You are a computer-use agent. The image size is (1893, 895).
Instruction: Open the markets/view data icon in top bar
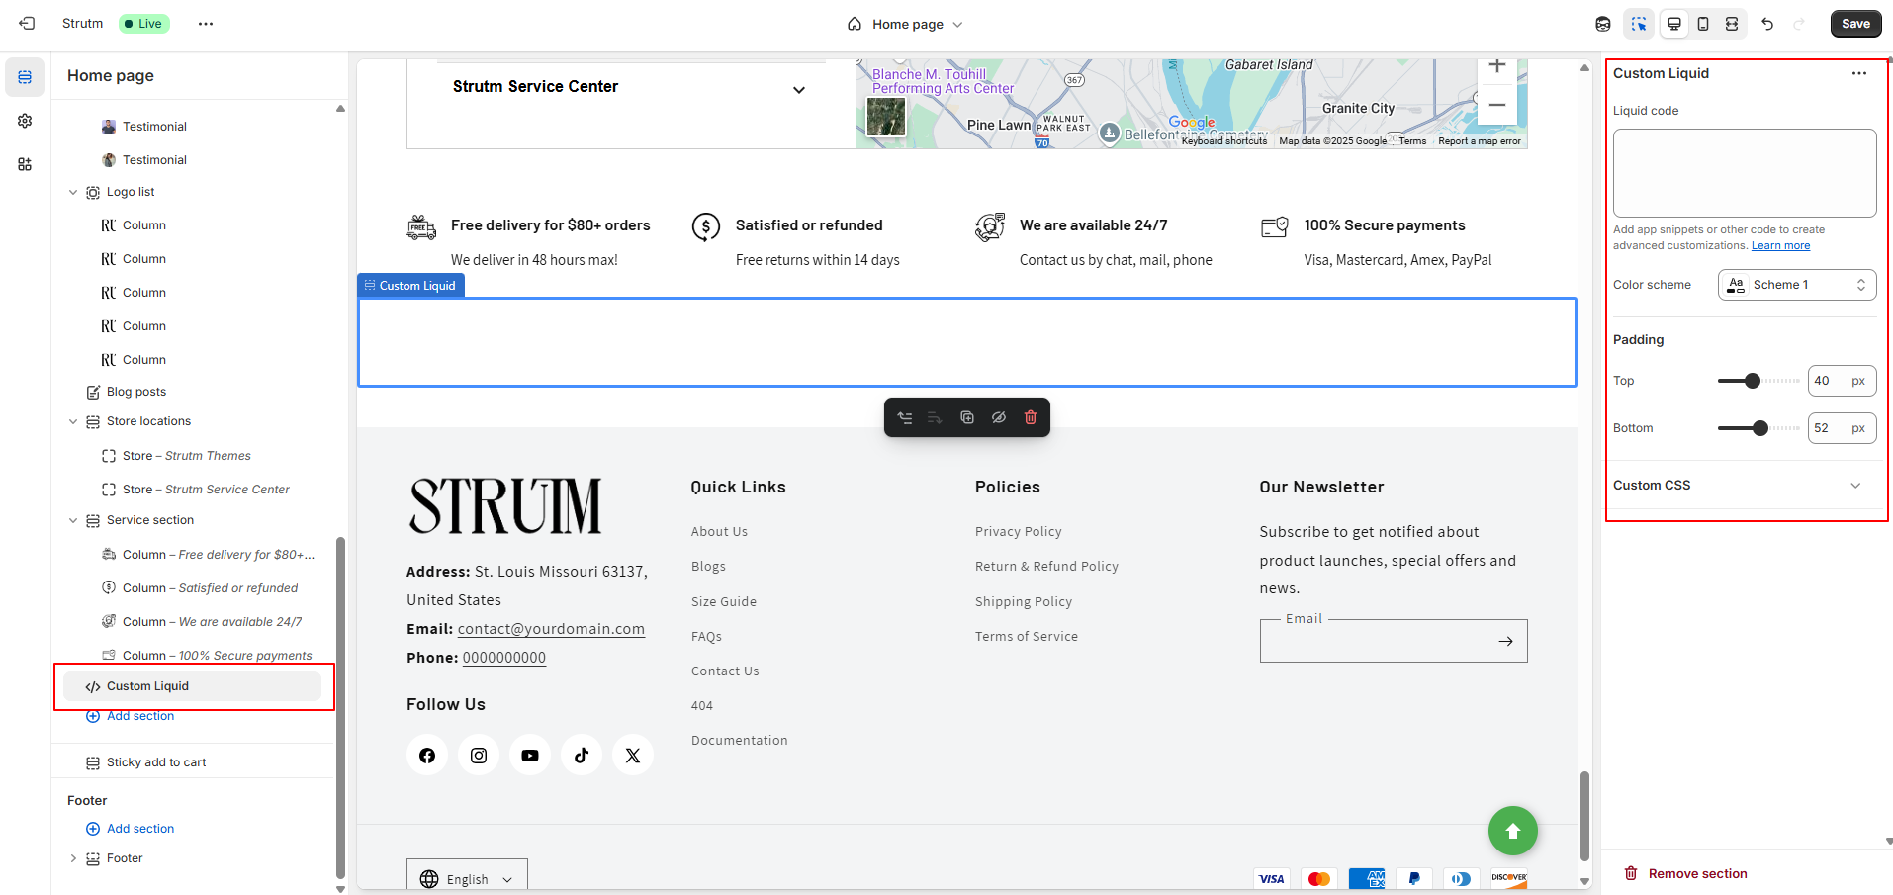(x=1603, y=24)
